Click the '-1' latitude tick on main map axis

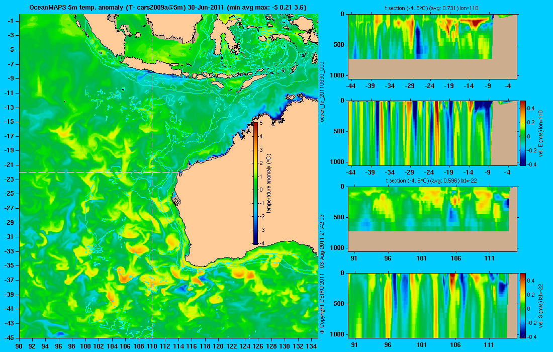pyautogui.click(x=11, y=21)
